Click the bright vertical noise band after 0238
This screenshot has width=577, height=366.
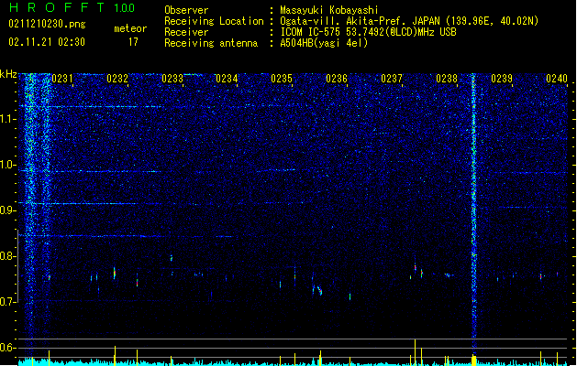[473, 213]
